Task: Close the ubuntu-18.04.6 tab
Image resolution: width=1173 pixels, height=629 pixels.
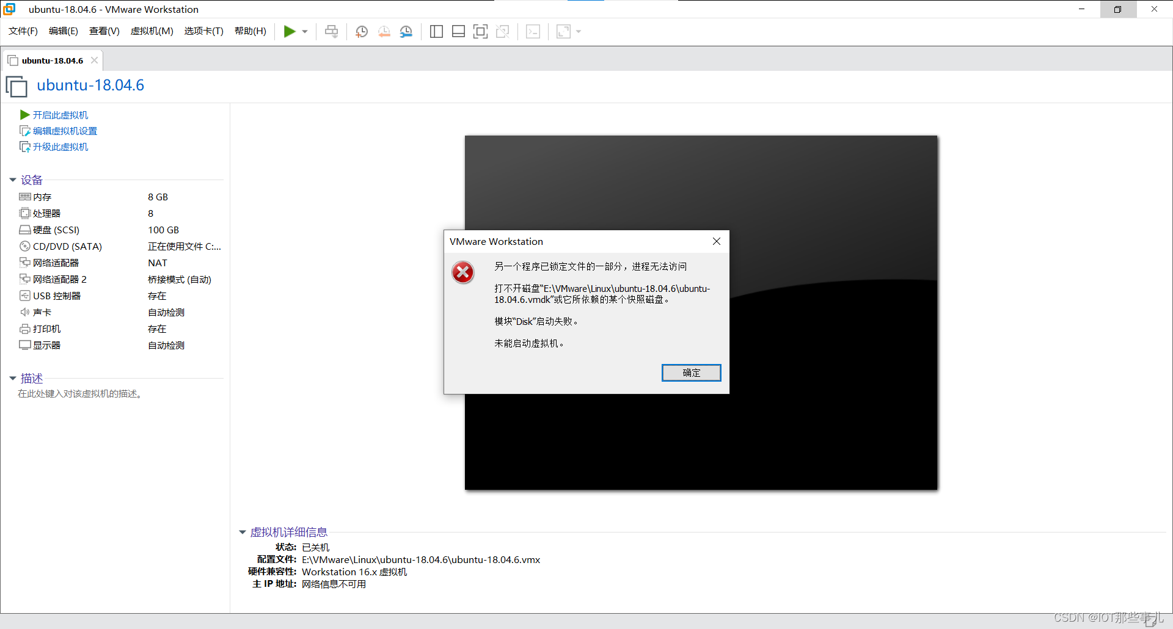Action: coord(94,60)
